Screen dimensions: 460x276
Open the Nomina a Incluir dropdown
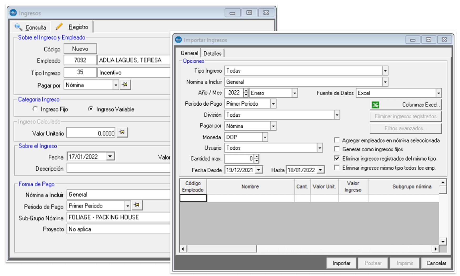[x=385, y=82]
